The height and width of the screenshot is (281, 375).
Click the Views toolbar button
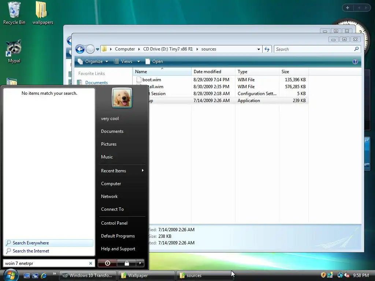click(123, 61)
